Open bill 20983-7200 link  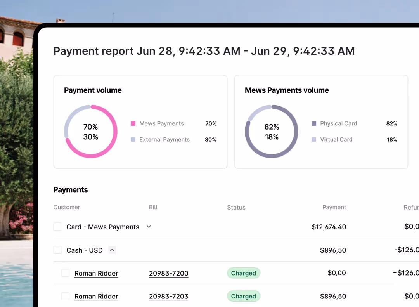click(169, 273)
